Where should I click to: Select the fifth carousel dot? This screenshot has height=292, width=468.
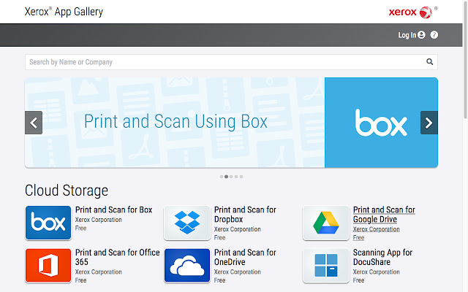241,177
